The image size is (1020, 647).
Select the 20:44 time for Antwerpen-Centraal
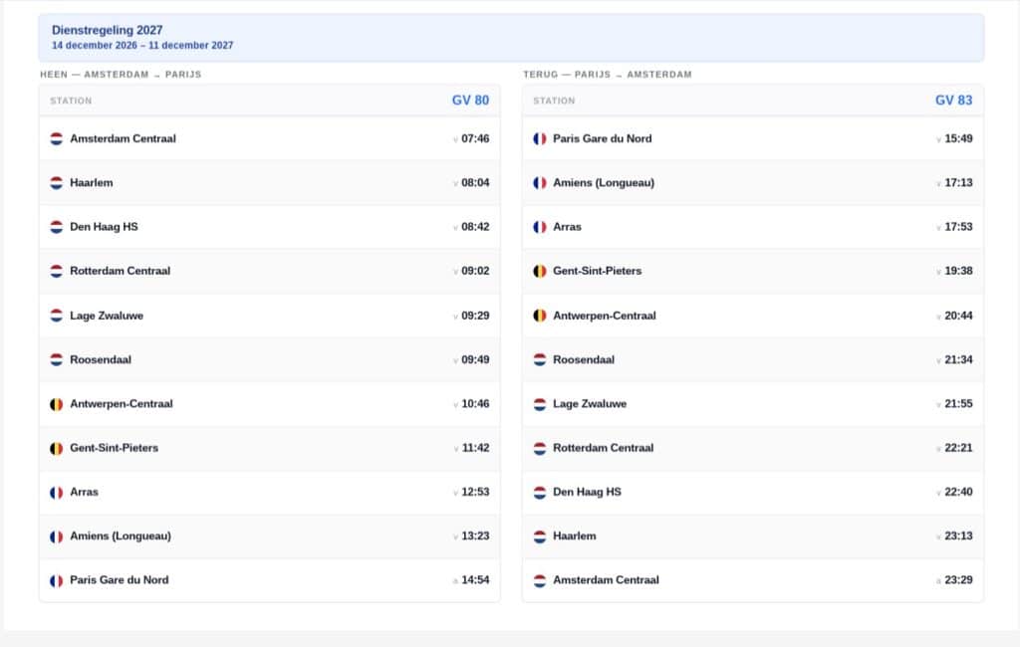pos(958,316)
